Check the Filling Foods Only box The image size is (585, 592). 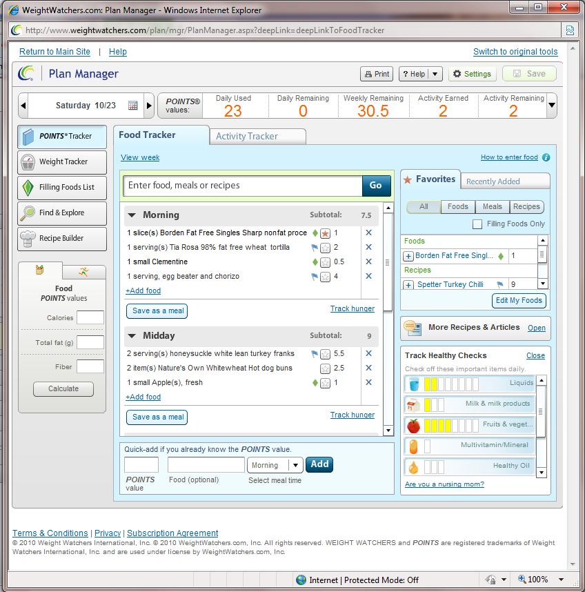pos(477,224)
